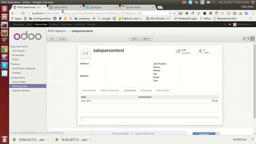Bookmark this page with star icon
This screenshot has width=256, height=144.
point(174,13)
